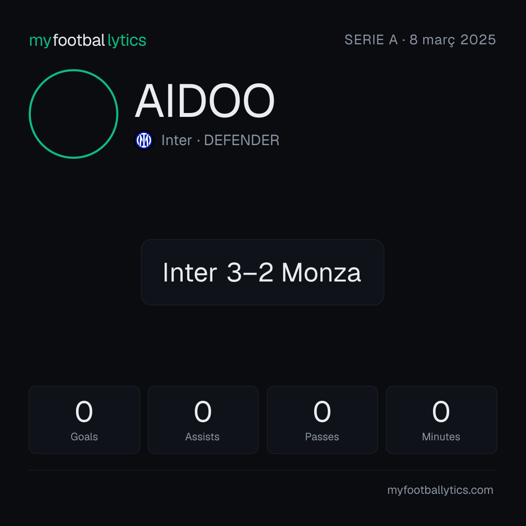Click the myfootballytics.com footer link
526x526 pixels.
[440, 490]
